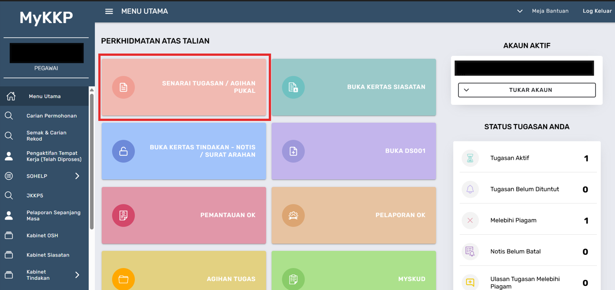Image resolution: width=615 pixels, height=290 pixels.
Task: Click the home icon beside Menu Utama
Action: 11,96
